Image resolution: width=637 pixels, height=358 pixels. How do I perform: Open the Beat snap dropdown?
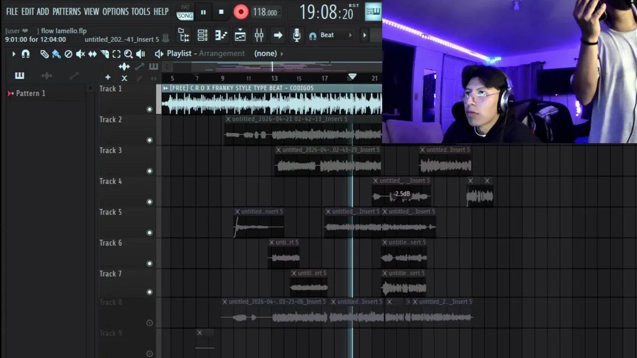tap(336, 35)
